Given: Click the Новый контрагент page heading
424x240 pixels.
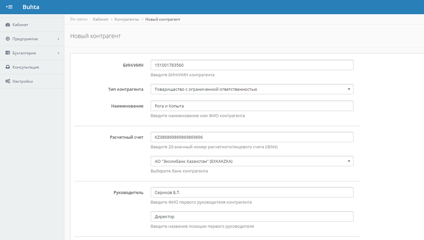Looking at the screenshot, I should click(95, 36).
